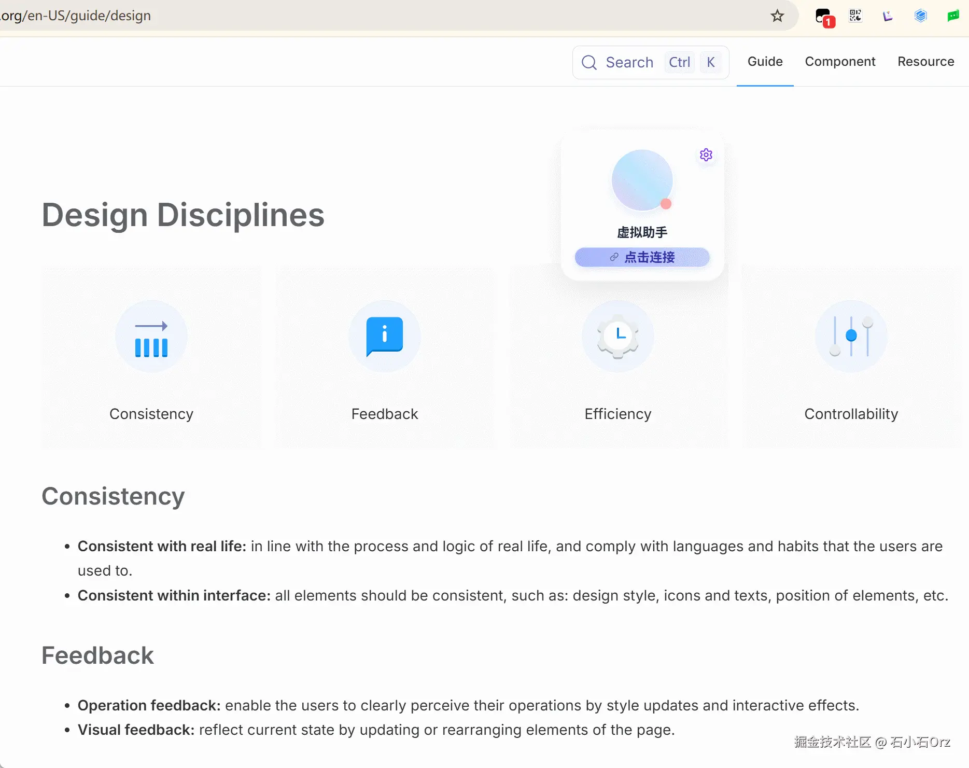Click the Feedback info bubble icon
The height and width of the screenshot is (768, 969).
click(x=384, y=336)
